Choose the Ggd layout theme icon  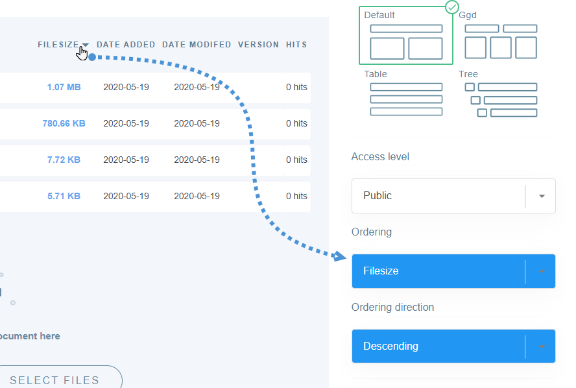501,42
